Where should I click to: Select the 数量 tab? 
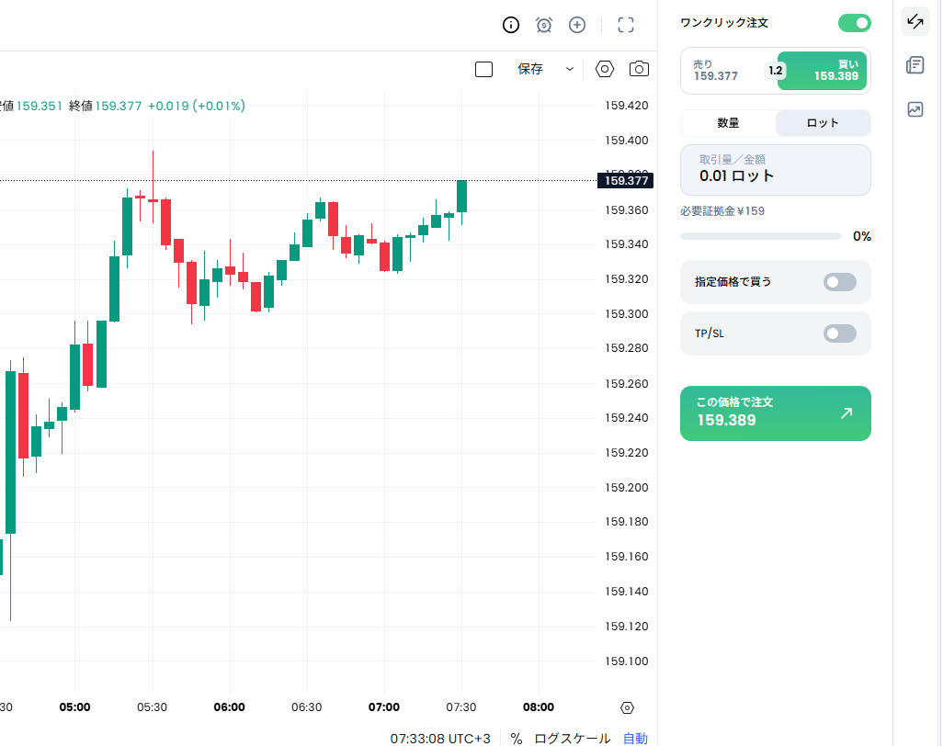pos(728,123)
